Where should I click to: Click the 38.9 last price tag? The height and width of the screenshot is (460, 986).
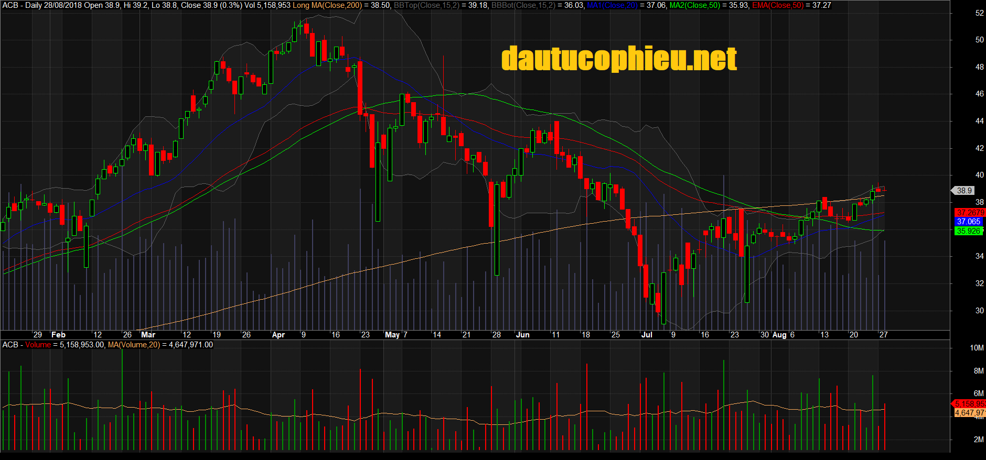[964, 191]
